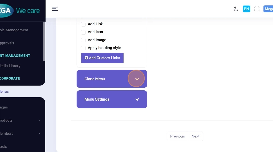Click the EN language badge
Image resolution: width=273 pixels, height=152 pixels.
click(246, 9)
